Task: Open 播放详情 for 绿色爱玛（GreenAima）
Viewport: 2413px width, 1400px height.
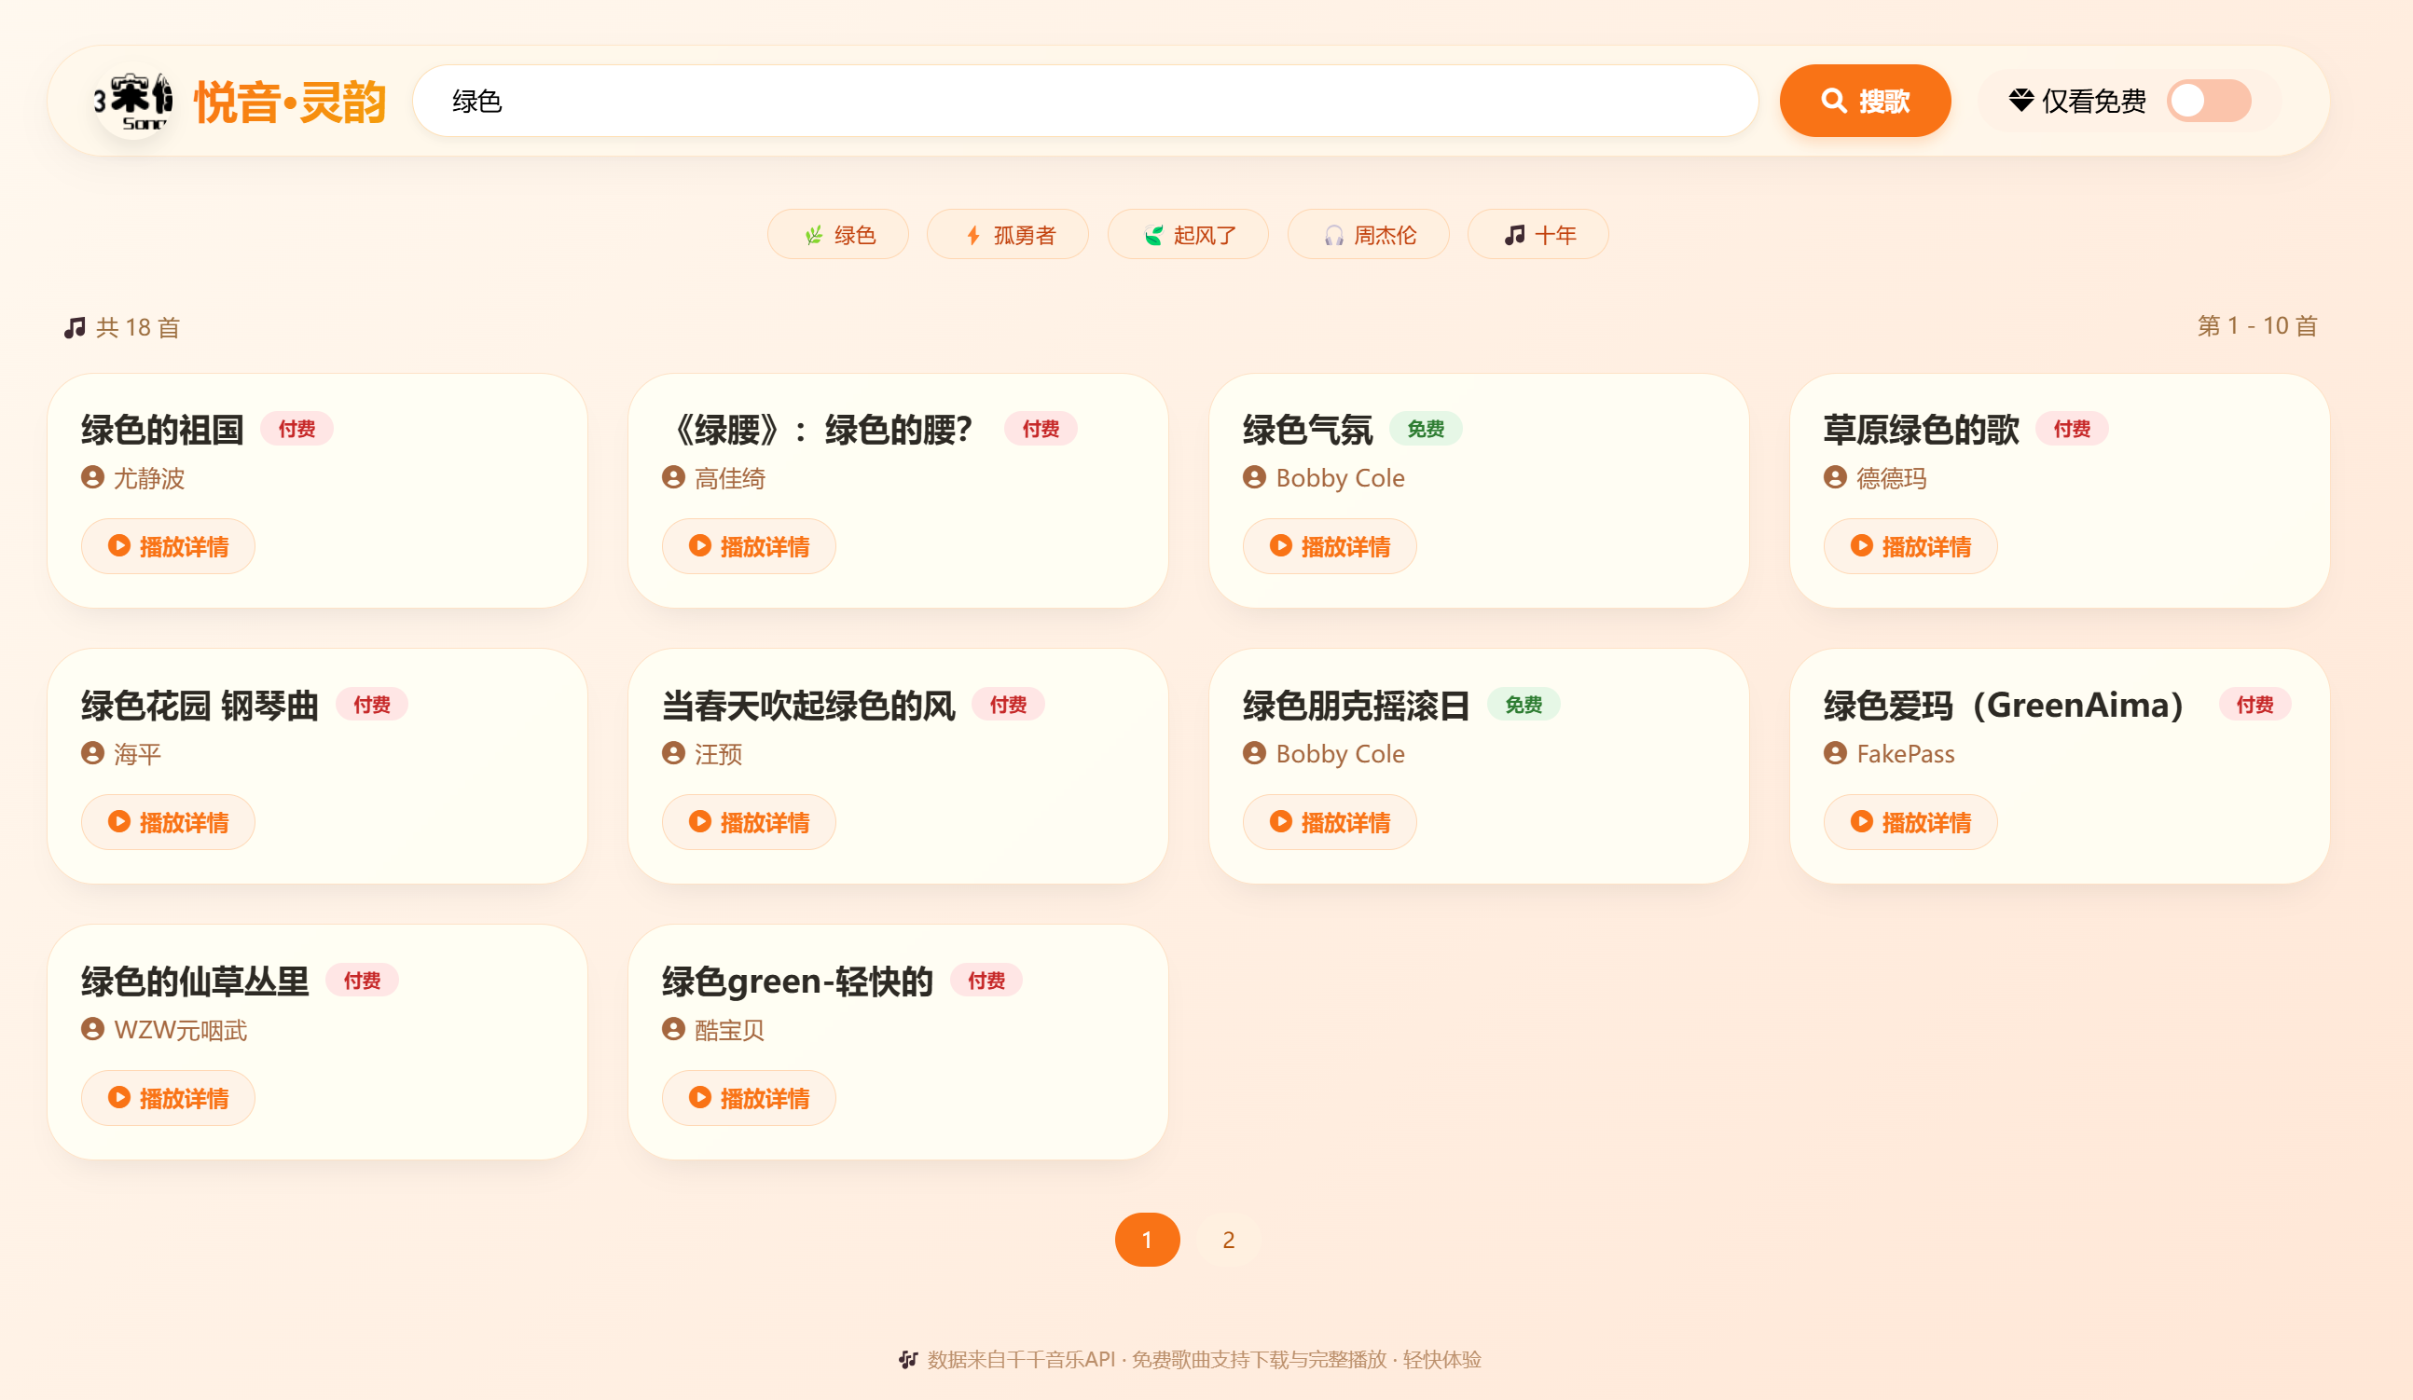Action: pyautogui.click(x=1910, y=822)
